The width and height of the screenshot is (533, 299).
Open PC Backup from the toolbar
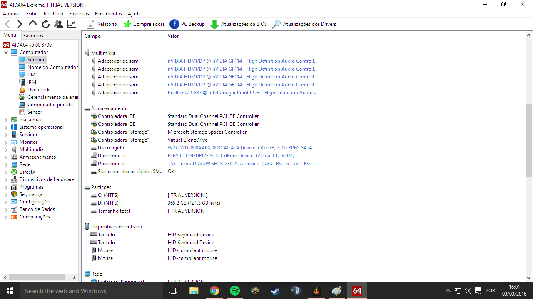[187, 24]
